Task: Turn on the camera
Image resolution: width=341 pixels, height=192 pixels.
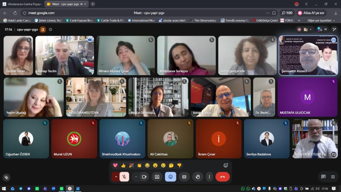Action: click(x=144, y=177)
